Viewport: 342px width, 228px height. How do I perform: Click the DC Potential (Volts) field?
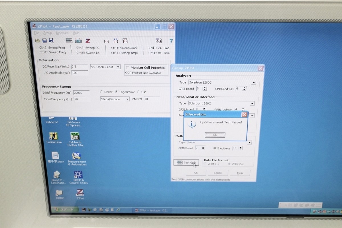pos(79,67)
